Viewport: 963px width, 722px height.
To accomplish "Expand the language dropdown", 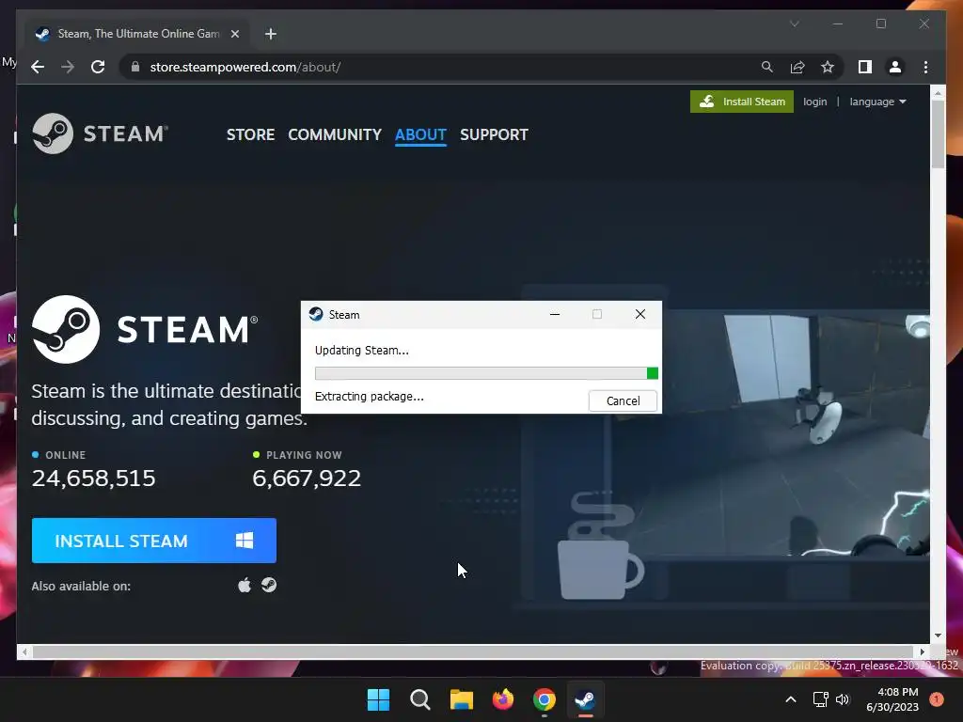I will click(x=877, y=102).
